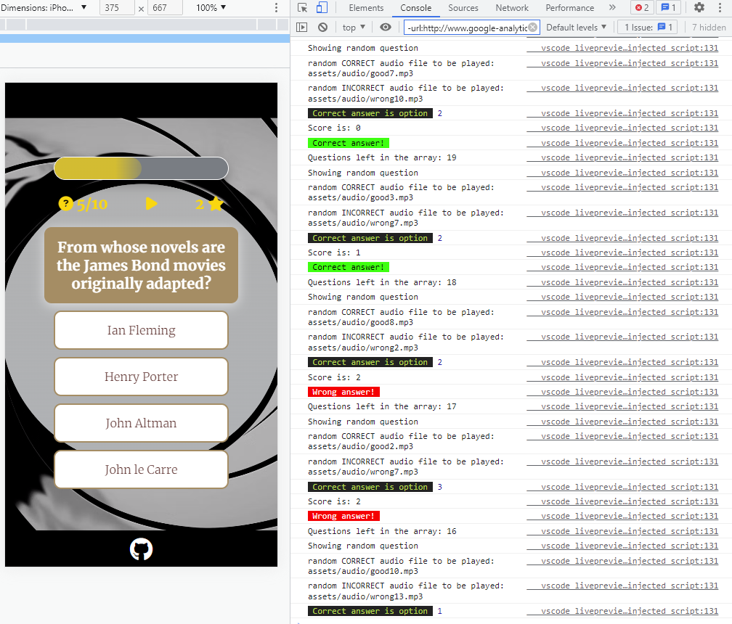Open source link beside 'Score is: 0'
The height and width of the screenshot is (624, 732).
tap(622, 128)
